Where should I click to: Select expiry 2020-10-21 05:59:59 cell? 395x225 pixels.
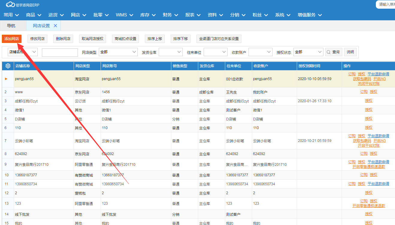[x=319, y=141]
